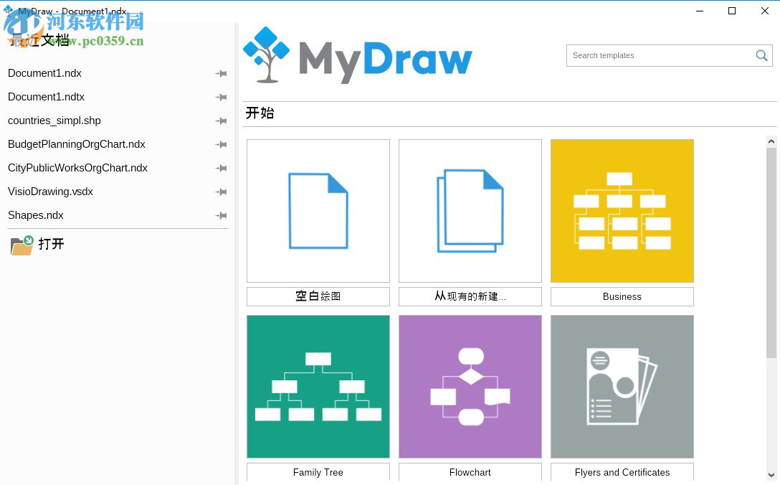This screenshot has height=485, width=780.
Task: Open CityPublicWorksOrgChart.ndx recent file
Action: (x=77, y=168)
